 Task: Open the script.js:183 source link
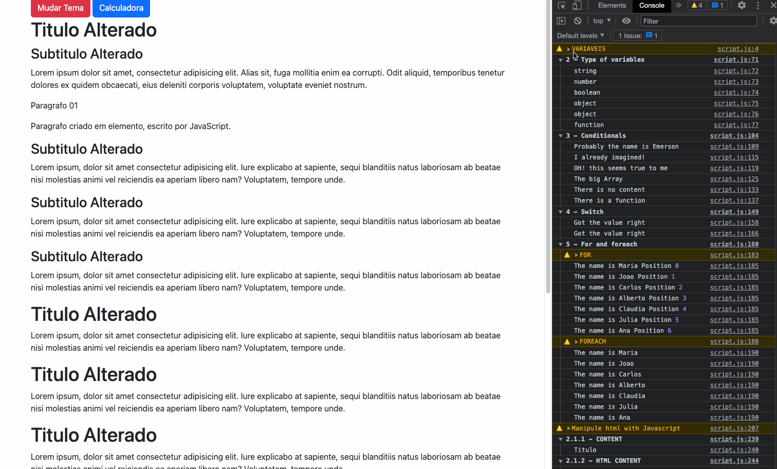pyautogui.click(x=734, y=255)
